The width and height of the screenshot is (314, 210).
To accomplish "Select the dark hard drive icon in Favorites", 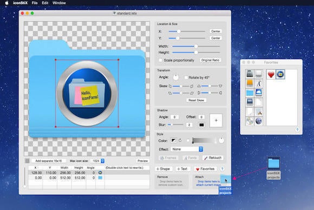I will click(250, 74).
